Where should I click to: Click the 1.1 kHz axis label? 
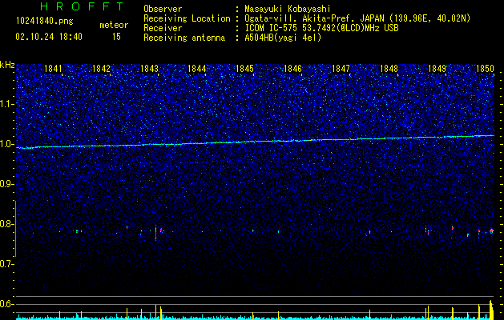(7, 104)
